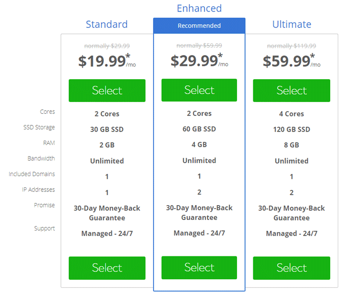353x297 pixels.
Task: Click top Select button under Enhanced $29.99
Action: (199, 90)
